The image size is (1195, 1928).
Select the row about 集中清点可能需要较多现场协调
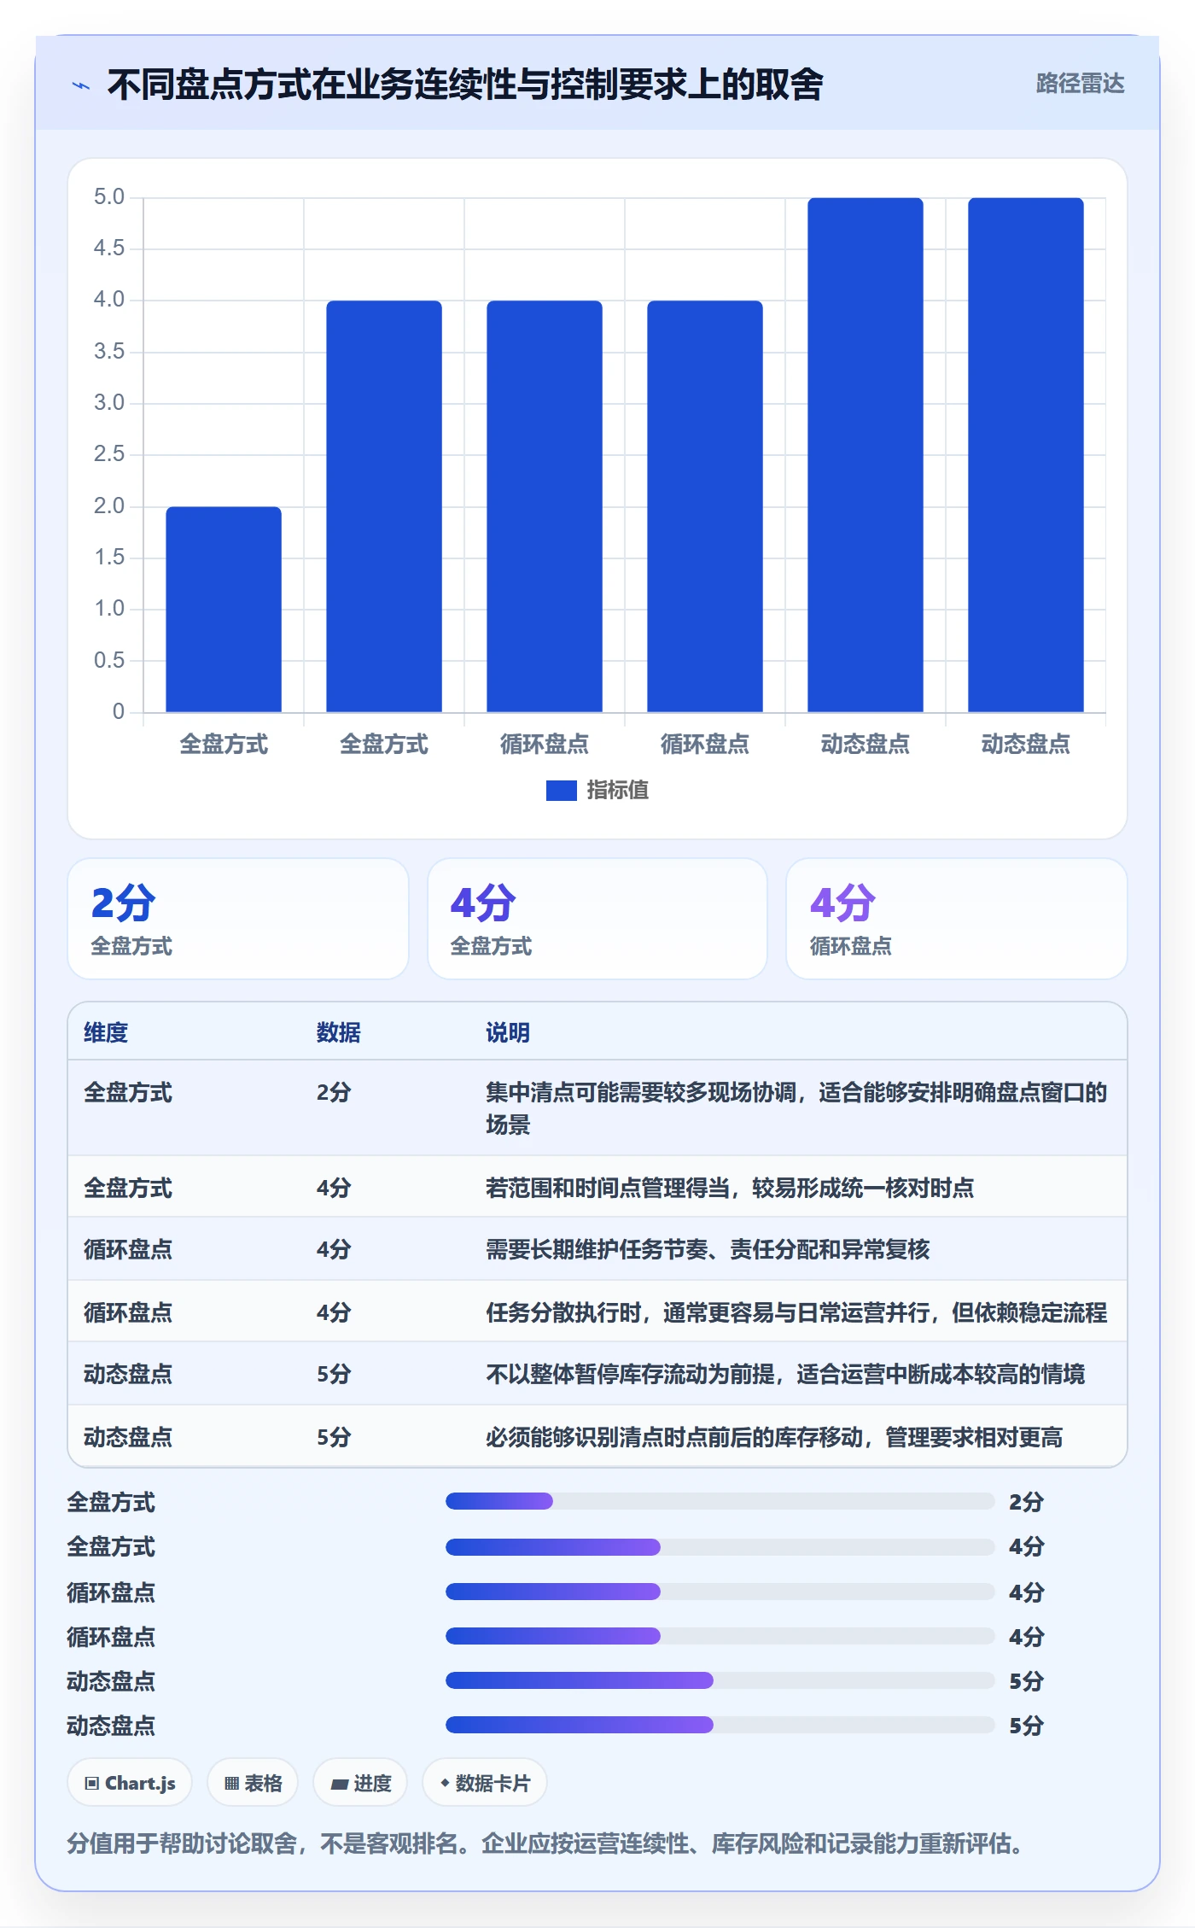coord(597,1108)
